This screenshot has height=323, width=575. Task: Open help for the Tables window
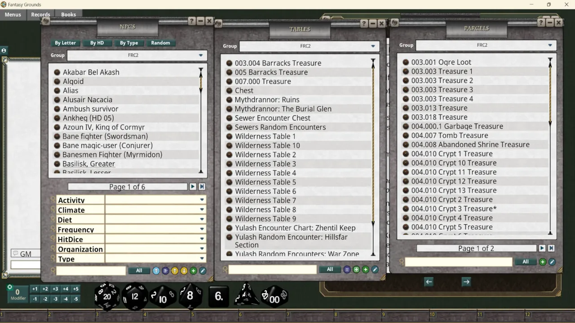(364, 23)
